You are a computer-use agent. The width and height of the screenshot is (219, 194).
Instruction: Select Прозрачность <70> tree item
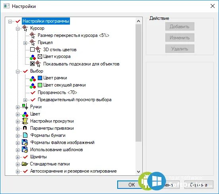pyautogui.click(x=57, y=92)
